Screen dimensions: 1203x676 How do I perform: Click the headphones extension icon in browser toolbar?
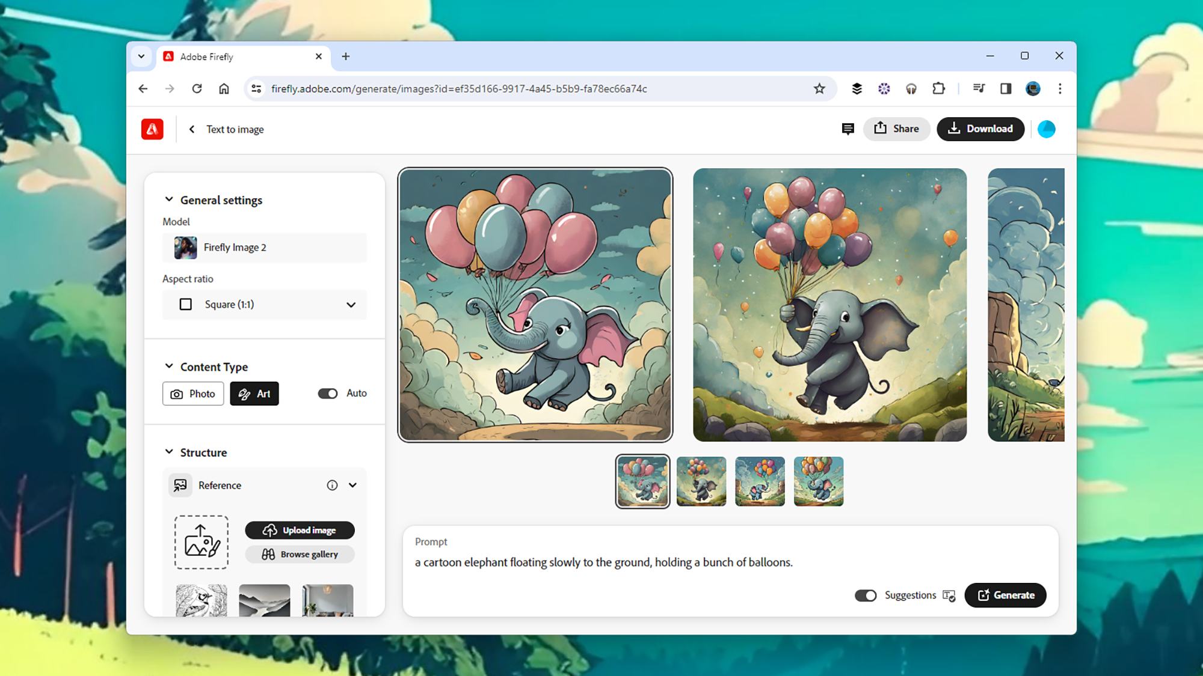(911, 88)
